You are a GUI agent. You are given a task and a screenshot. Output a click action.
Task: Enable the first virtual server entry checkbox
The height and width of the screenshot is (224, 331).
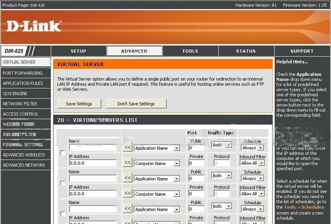pyautogui.click(x=63, y=153)
